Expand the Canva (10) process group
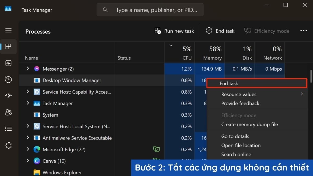313x176 pixels. [28, 161]
